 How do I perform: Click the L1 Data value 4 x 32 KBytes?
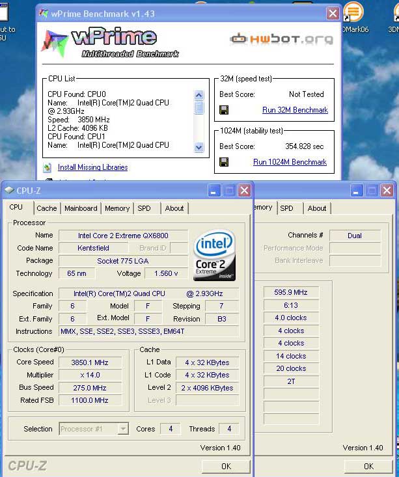coord(207,362)
